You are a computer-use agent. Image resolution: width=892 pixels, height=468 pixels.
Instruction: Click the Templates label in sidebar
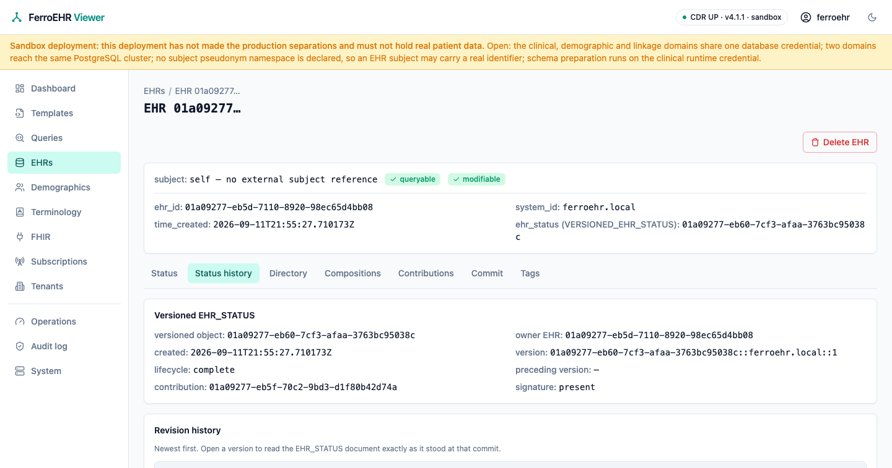coord(52,113)
